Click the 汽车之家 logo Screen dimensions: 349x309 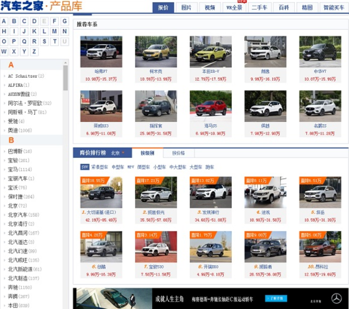coord(22,6)
